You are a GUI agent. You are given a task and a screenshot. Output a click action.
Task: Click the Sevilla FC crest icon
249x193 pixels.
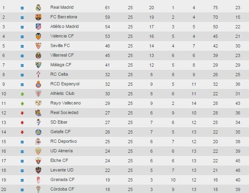click(38, 46)
